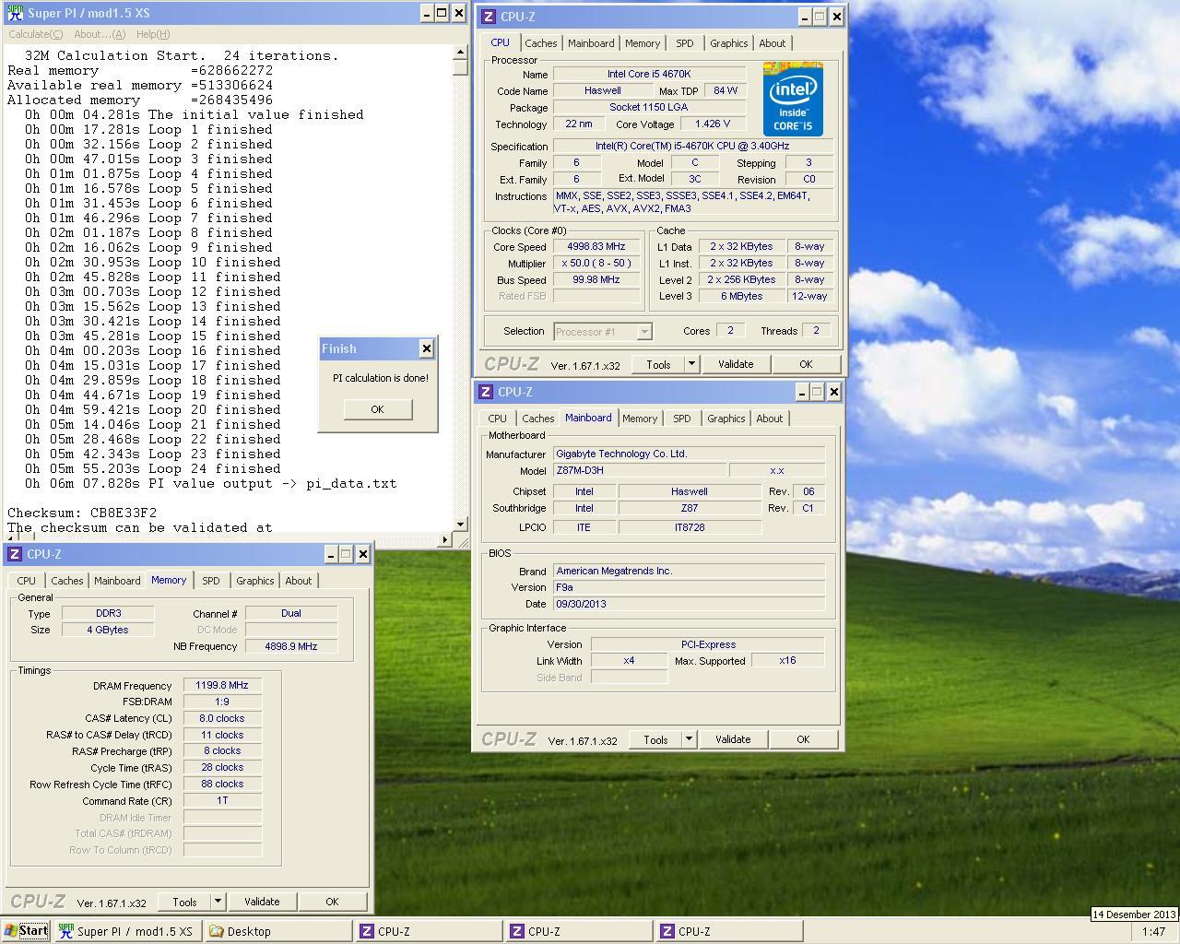Expand Tools arrow in CPU-Z processor window
Viewport: 1180px width, 944px height.
(x=691, y=364)
